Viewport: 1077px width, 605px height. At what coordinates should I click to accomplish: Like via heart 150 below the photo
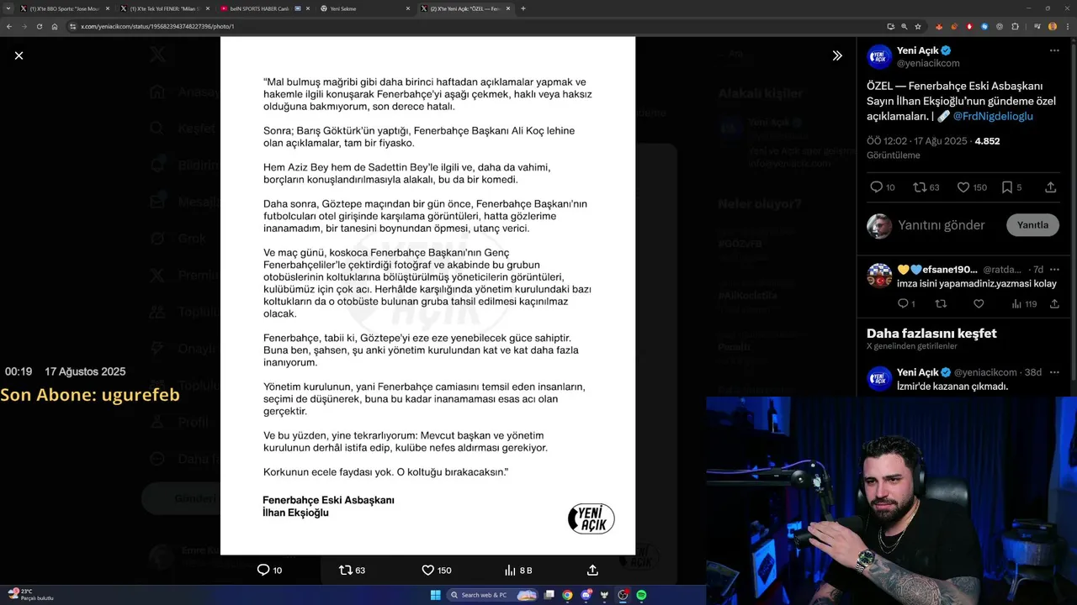pyautogui.click(x=437, y=570)
